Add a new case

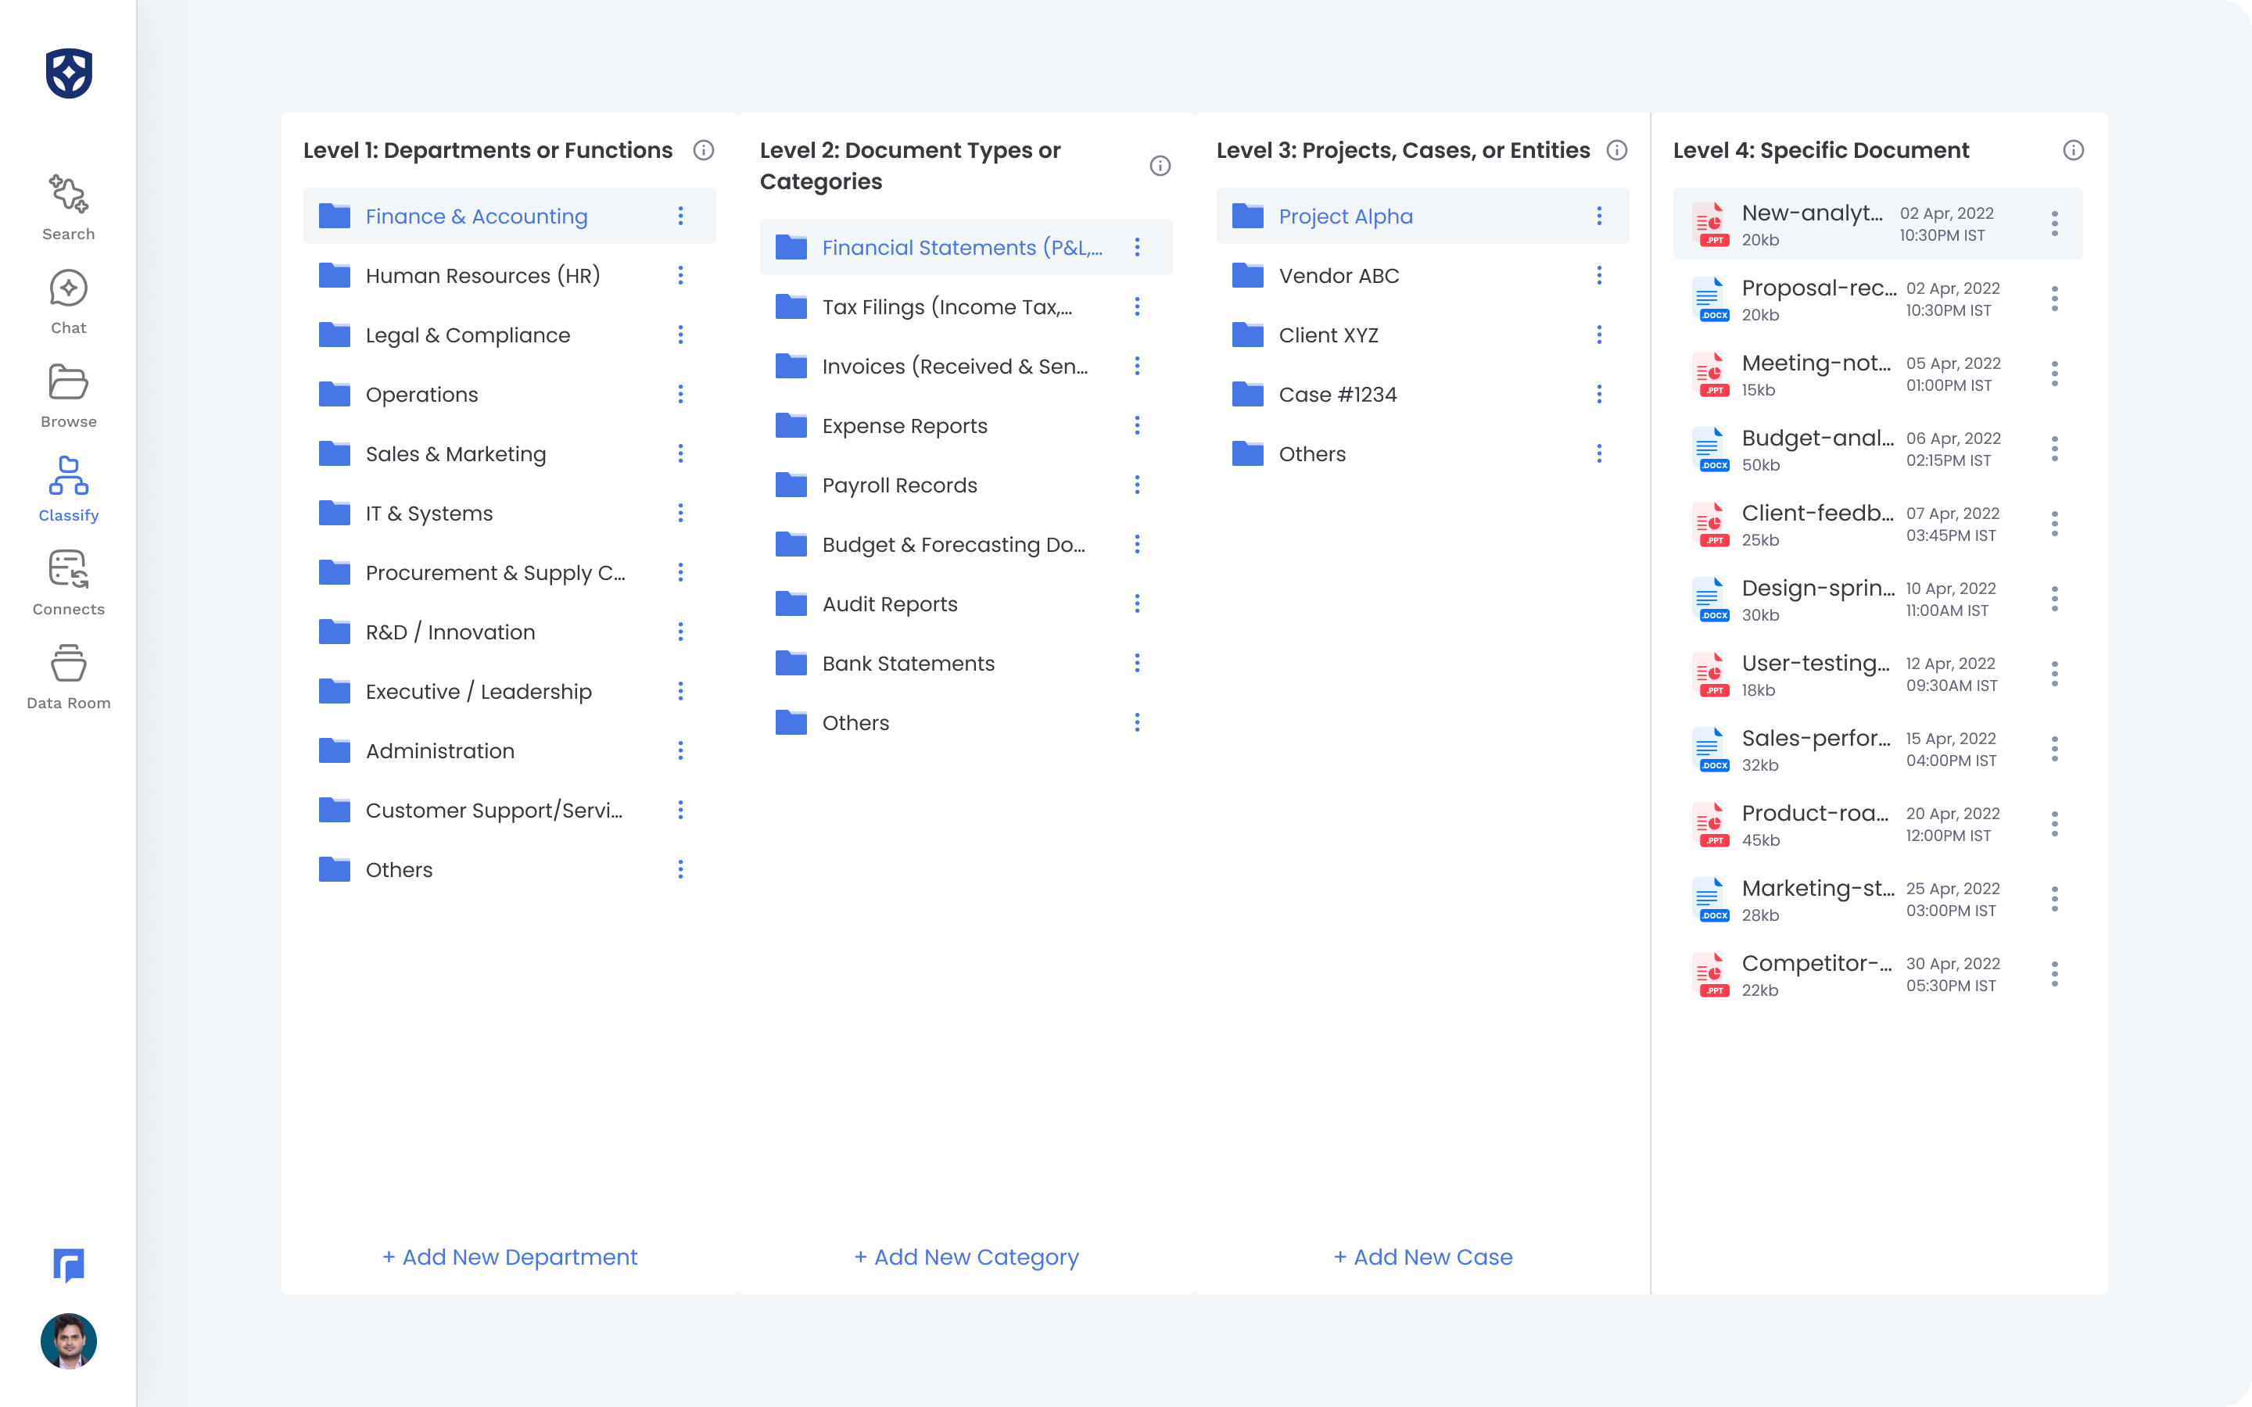tap(1424, 1257)
